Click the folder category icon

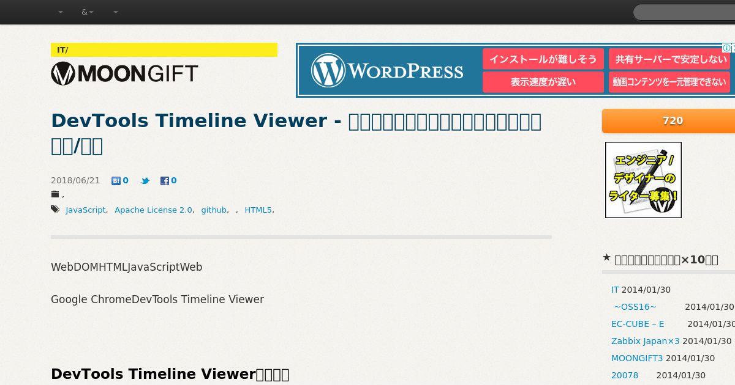pyautogui.click(x=55, y=195)
